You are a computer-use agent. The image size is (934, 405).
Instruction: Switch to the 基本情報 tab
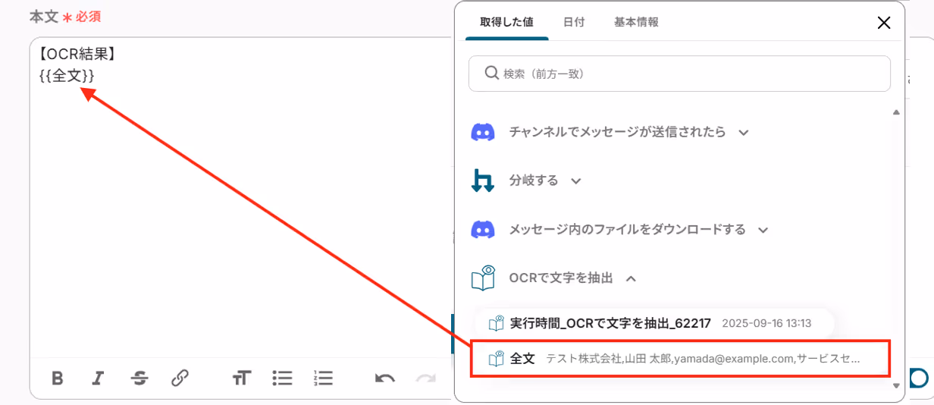coord(636,23)
